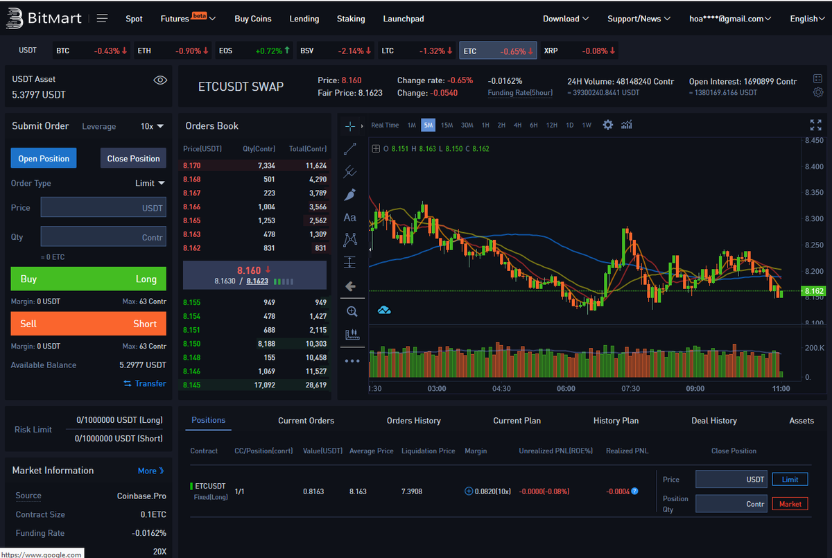Click the back arrow chart tool
Viewport: 832px width, 558px height.
[350, 286]
